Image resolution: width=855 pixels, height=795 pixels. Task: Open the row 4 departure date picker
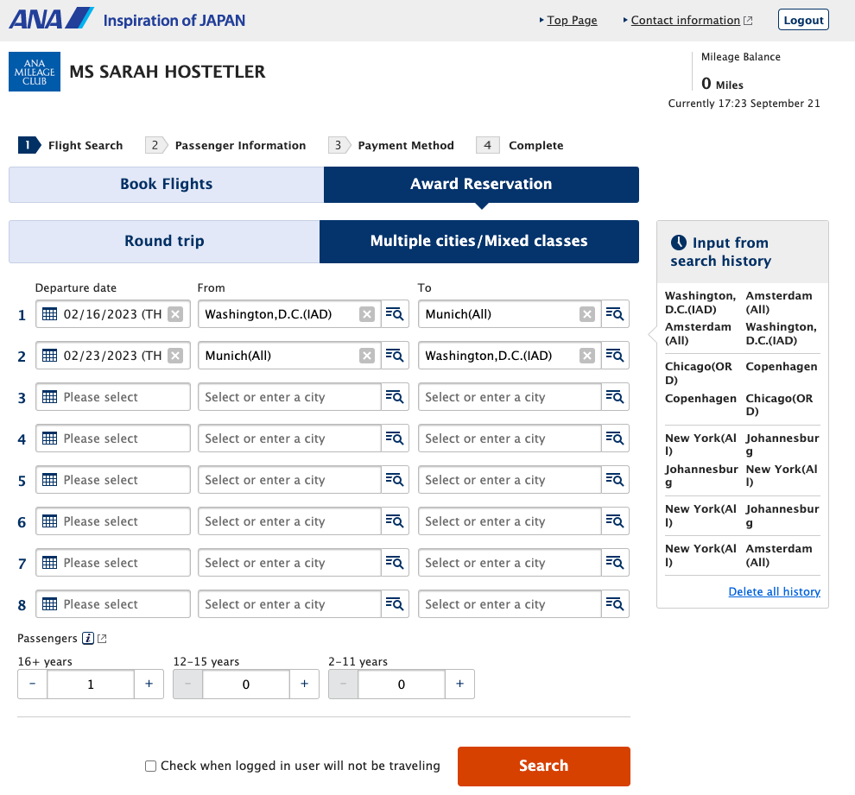113,439
